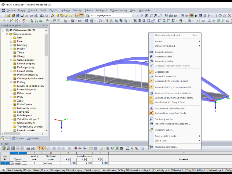
Task: Expand the Pruty folder in the navigator
Action: [x=11, y=97]
